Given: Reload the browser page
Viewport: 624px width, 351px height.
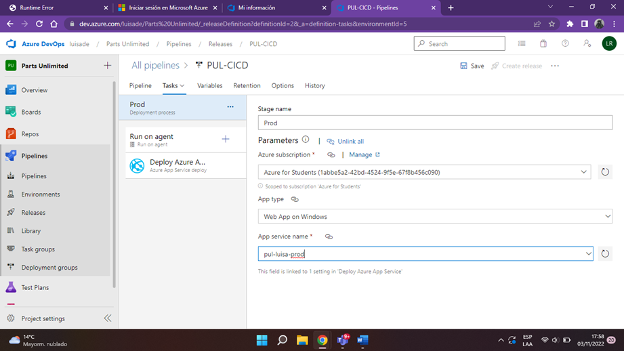Looking at the screenshot, I should click(39, 24).
